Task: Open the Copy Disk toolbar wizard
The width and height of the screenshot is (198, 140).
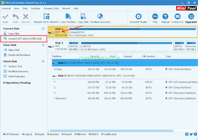Action: pos(83,17)
